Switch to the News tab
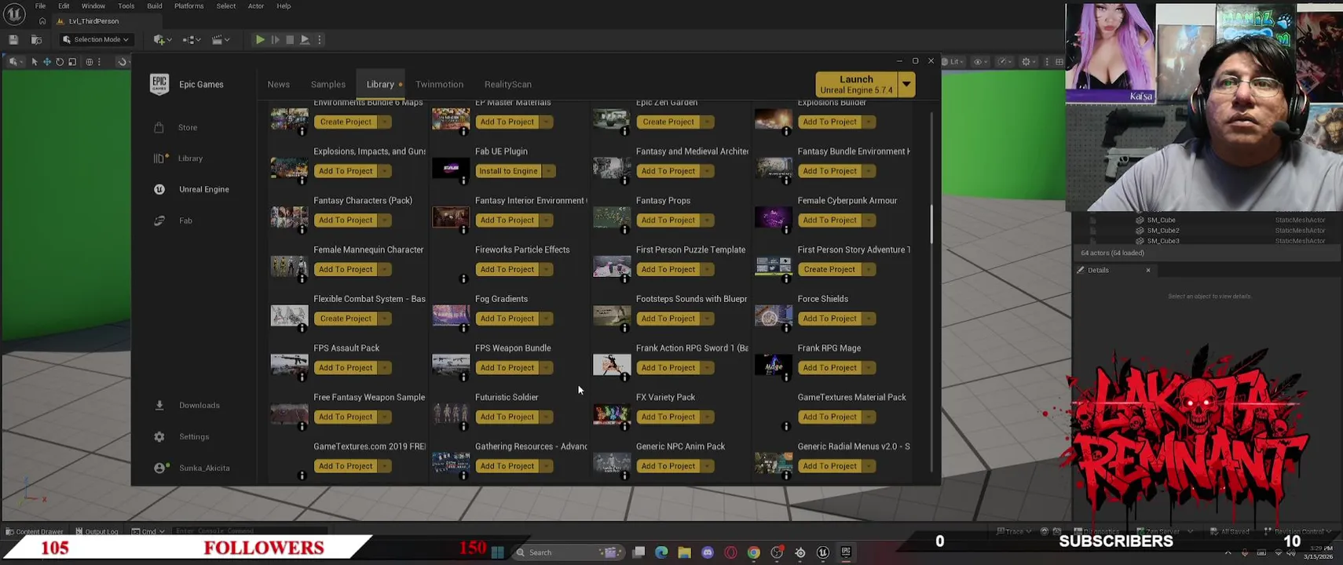The height and width of the screenshot is (565, 1343). click(279, 84)
